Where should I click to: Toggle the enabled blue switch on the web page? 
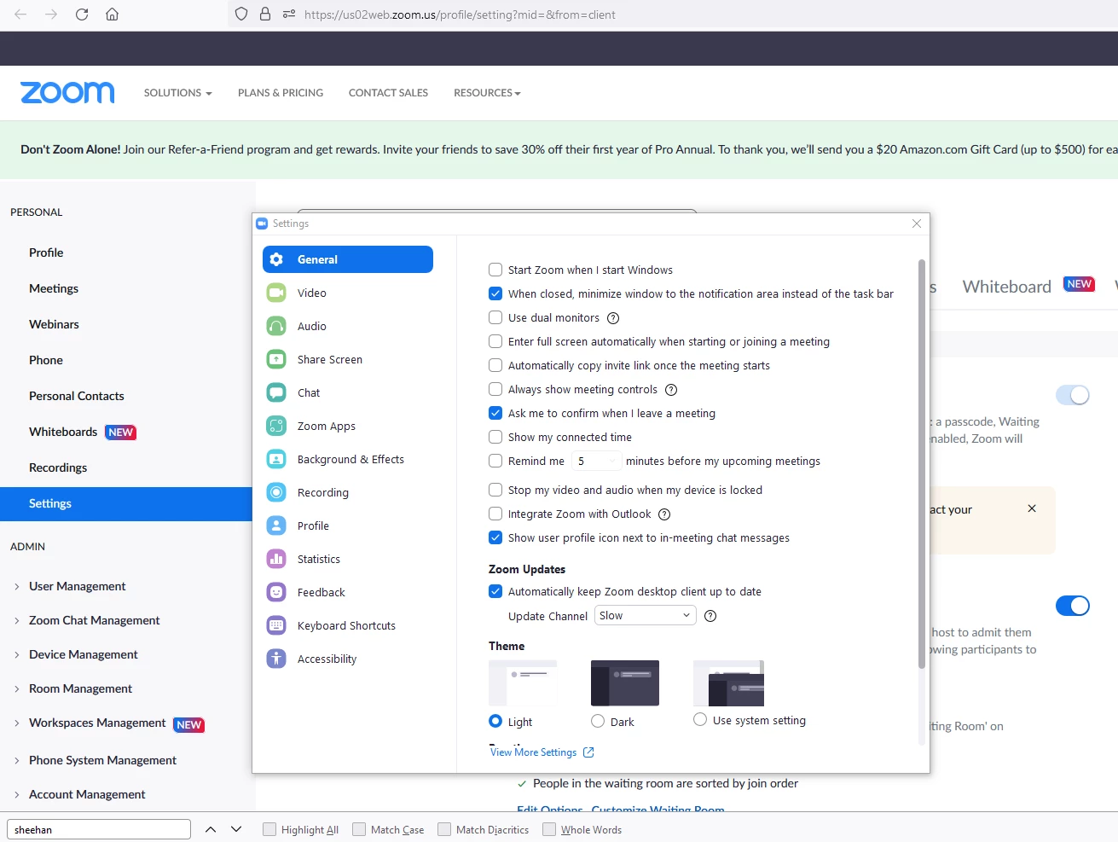(1073, 606)
